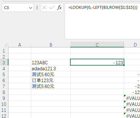This screenshot has height=118, width=140.
Task: Select row 5 header
Action: [4, 74]
